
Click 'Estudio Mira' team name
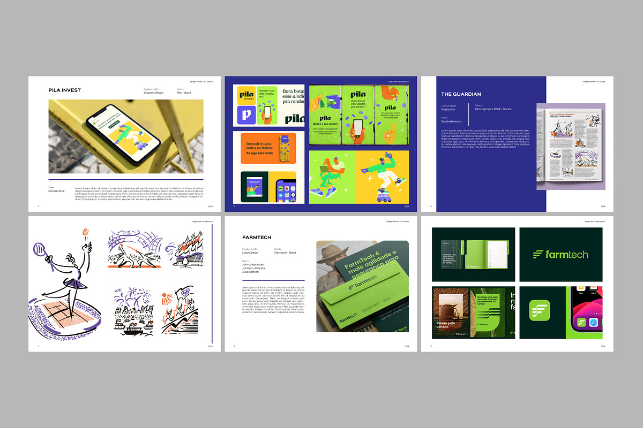point(56,190)
